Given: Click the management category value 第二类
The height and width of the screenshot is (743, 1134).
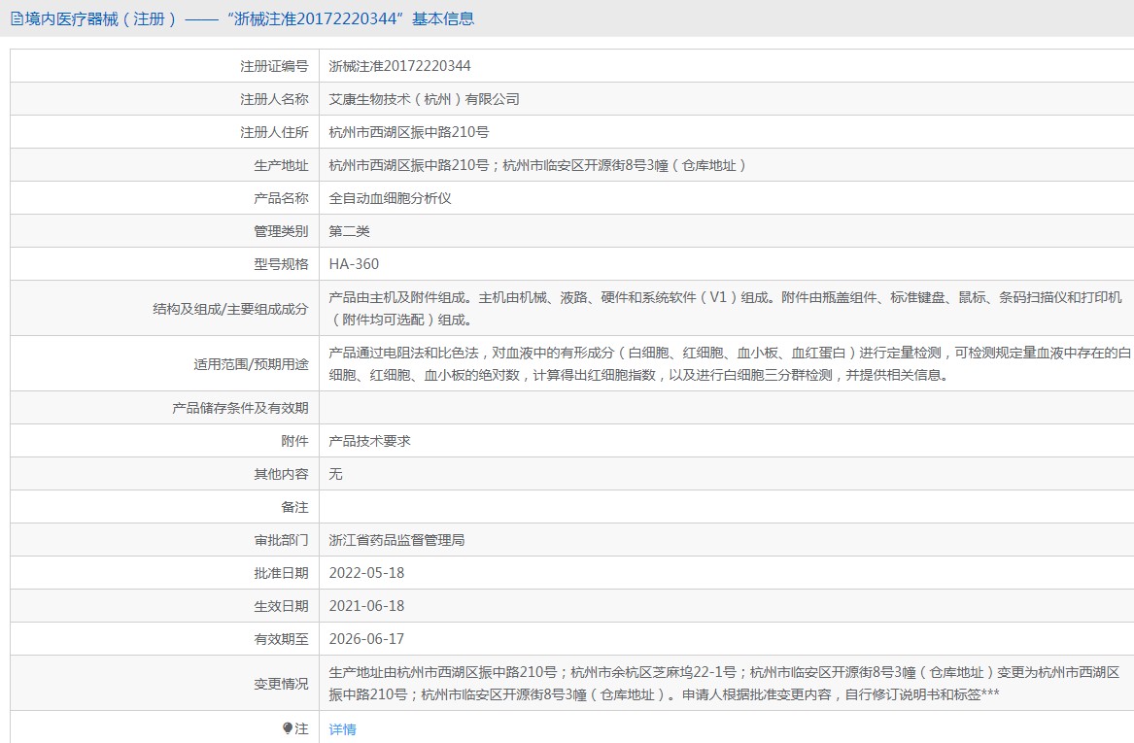Looking at the screenshot, I should 350,231.
